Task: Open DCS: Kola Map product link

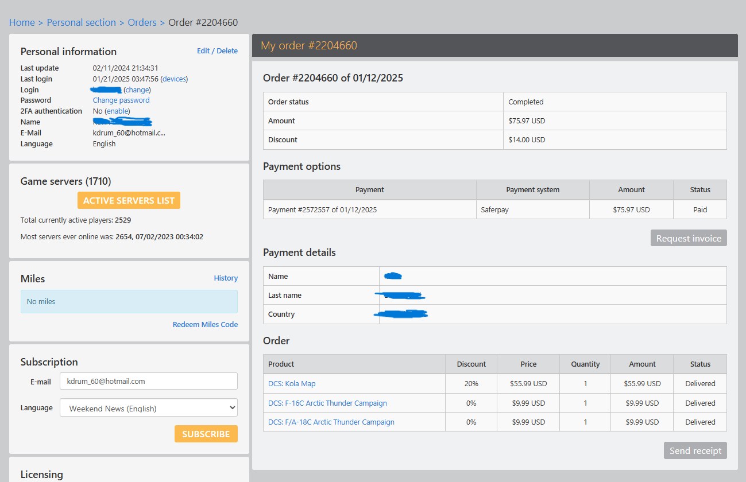Action: pos(292,384)
